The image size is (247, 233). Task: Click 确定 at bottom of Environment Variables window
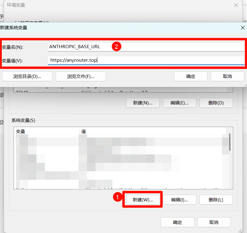point(177,222)
